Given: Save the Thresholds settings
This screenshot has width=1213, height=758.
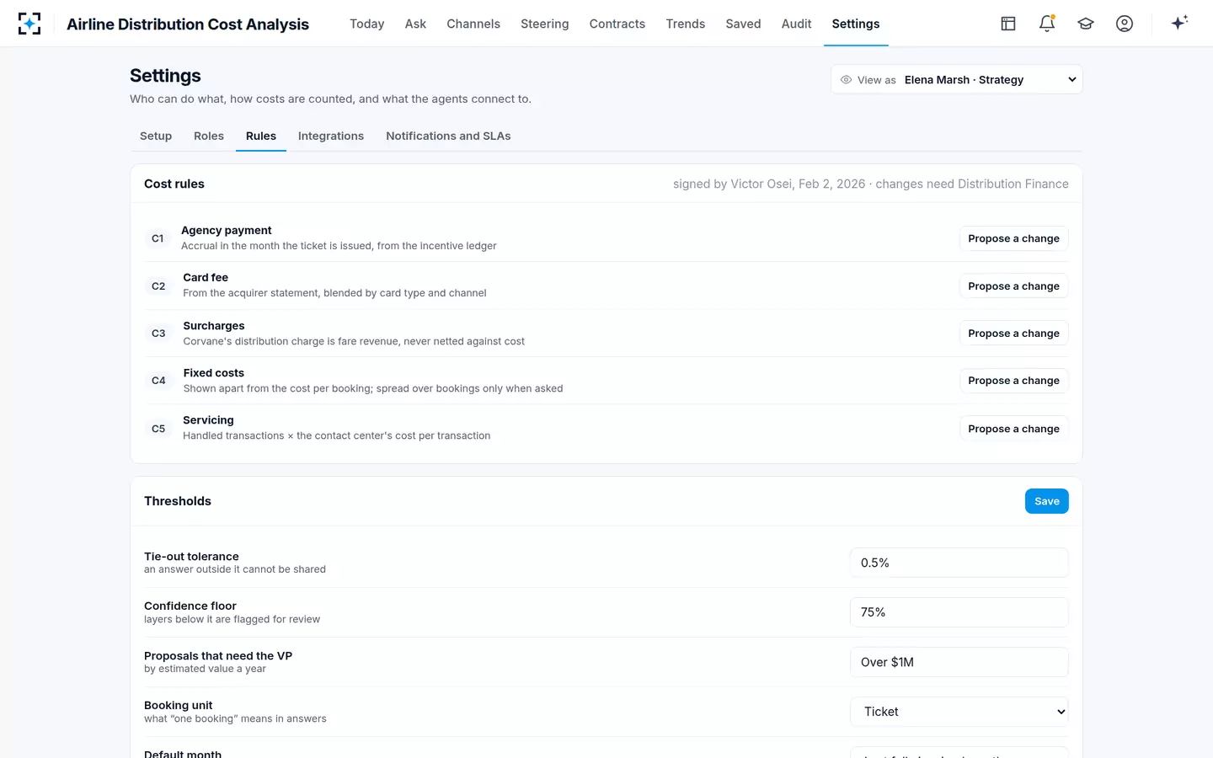Looking at the screenshot, I should click(x=1047, y=501).
